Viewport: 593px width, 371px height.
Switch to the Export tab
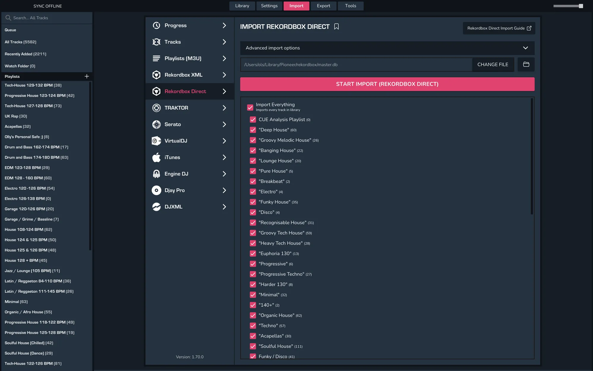pyautogui.click(x=323, y=6)
